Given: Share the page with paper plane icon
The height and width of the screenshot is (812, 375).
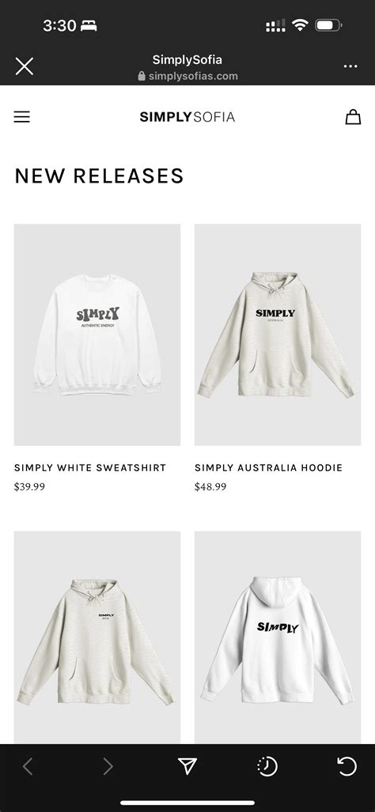Looking at the screenshot, I should pos(187,766).
